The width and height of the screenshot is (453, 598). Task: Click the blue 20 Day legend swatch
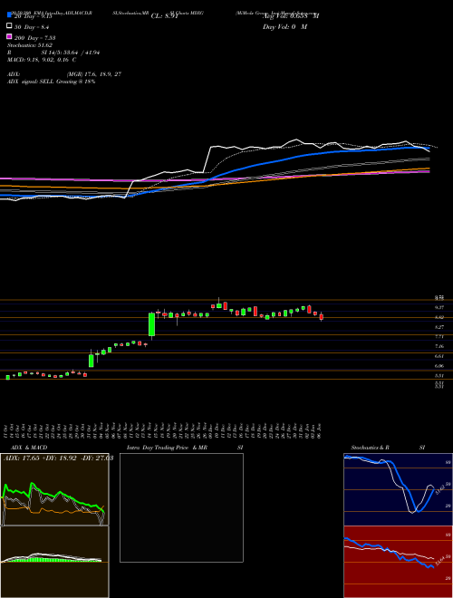(9, 15)
